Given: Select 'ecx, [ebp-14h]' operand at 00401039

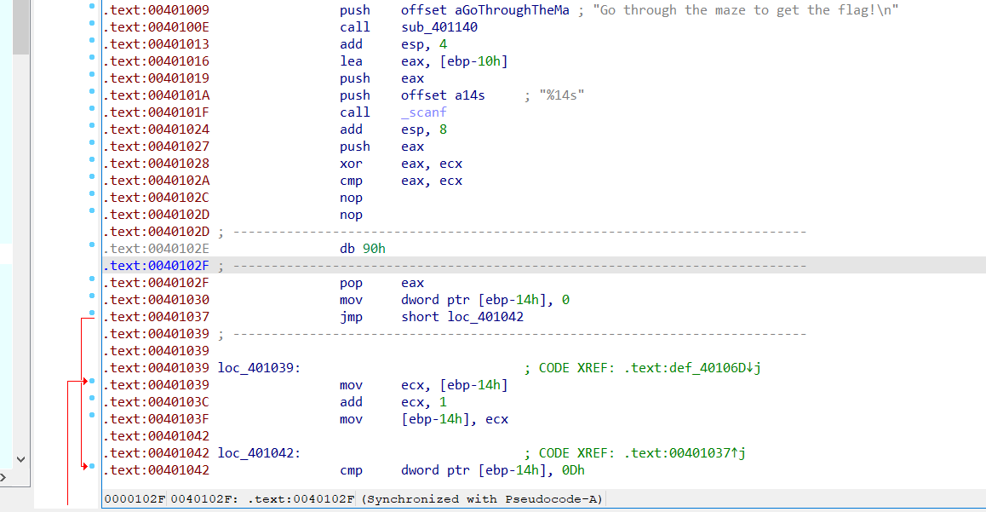Looking at the screenshot, I should pos(455,385).
